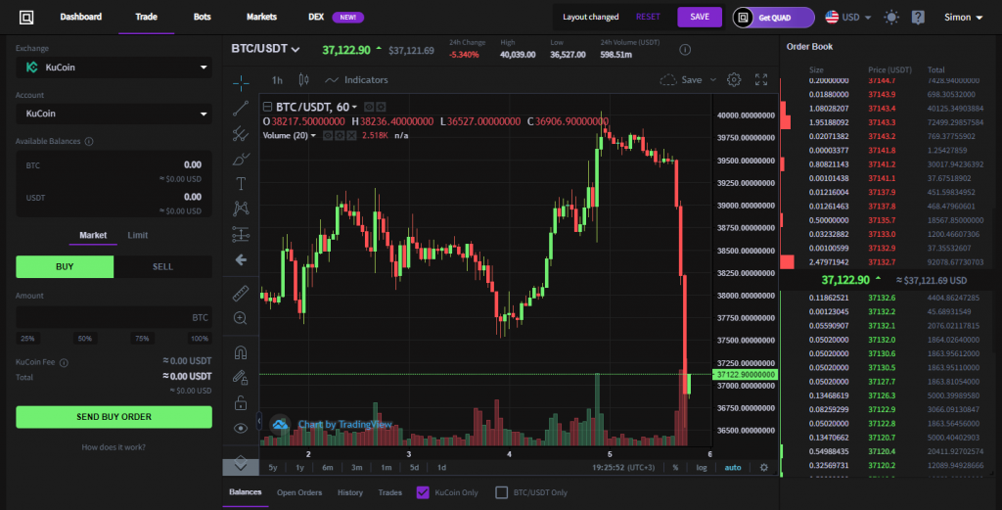
Task: Select the crosshair cursor tool
Action: coord(241,82)
